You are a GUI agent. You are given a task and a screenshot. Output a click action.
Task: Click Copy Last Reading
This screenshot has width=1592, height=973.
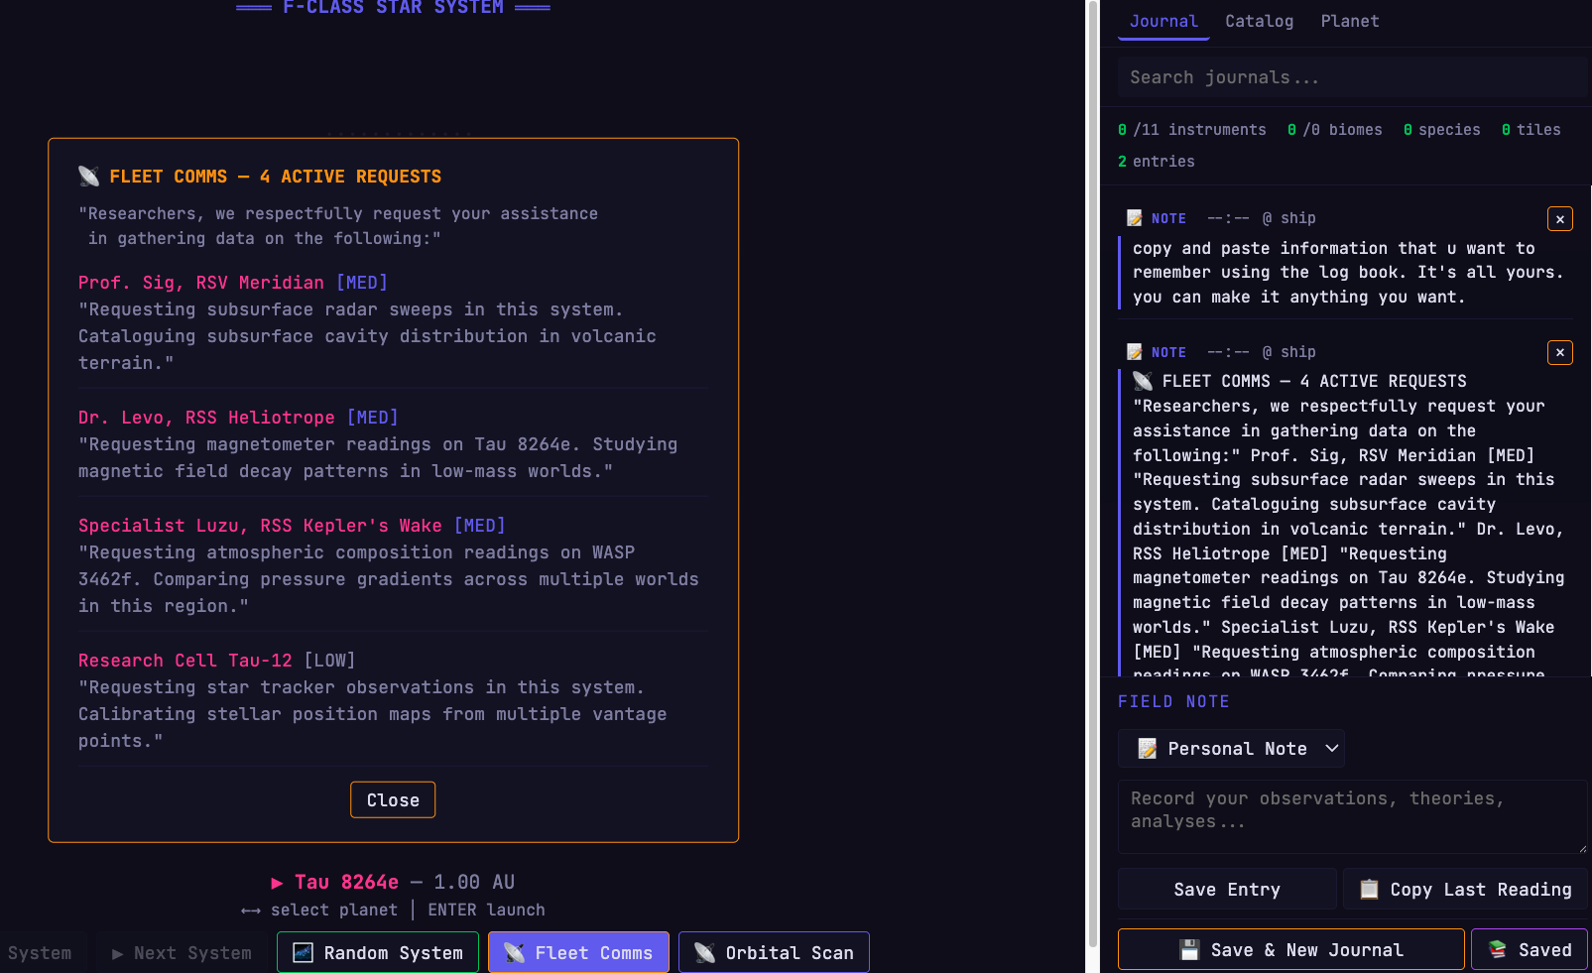point(1465,890)
